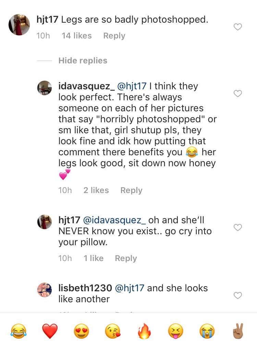Insert the loudly crying emoji
The width and height of the screenshot is (257, 349).
click(207, 331)
